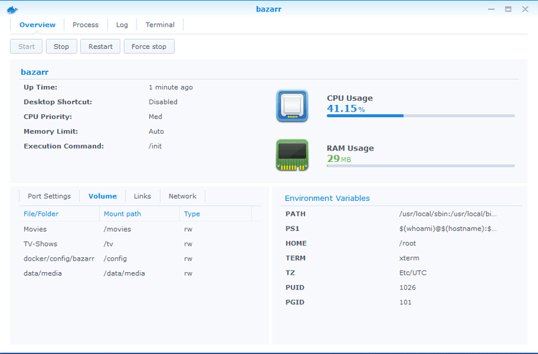538x354 pixels.
Task: Open the Log tab
Action: (122, 25)
